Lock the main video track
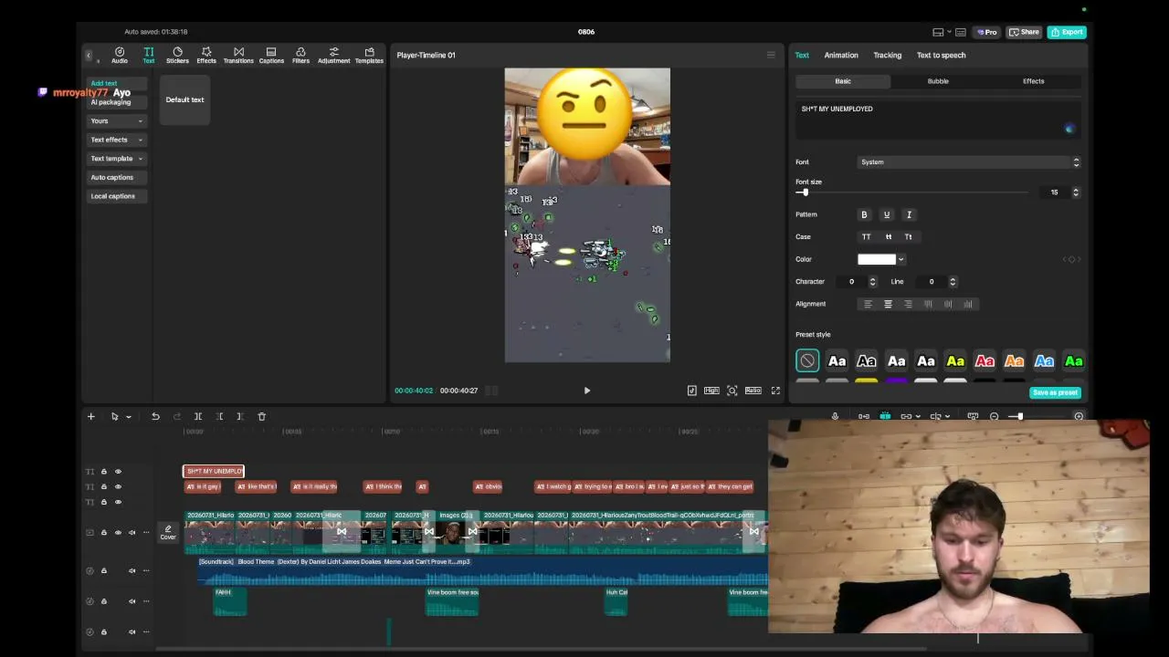 pos(103,533)
